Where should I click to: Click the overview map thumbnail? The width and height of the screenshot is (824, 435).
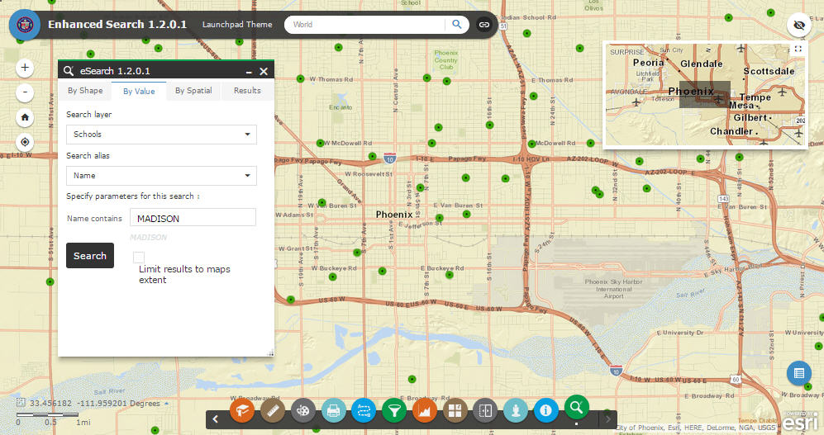pos(705,94)
